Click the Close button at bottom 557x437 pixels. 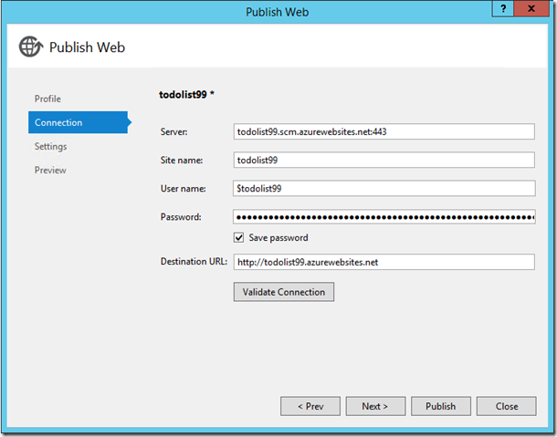[507, 406]
